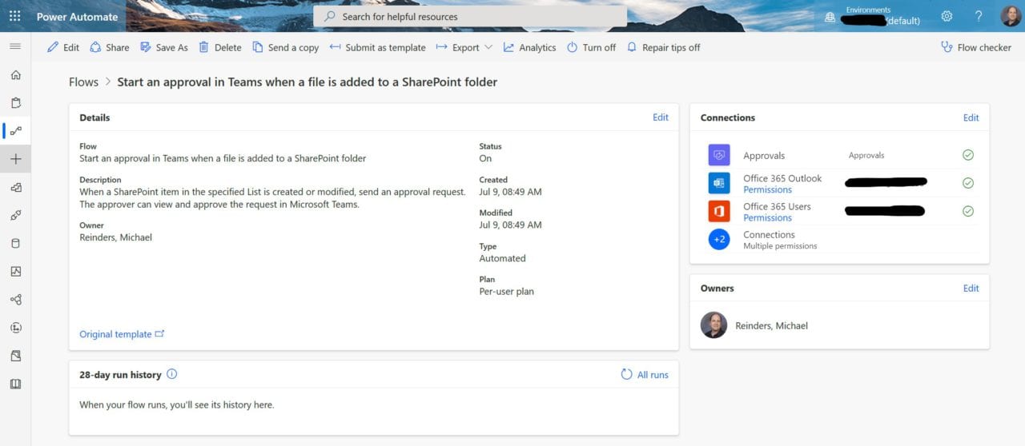Choose Submit as template

pos(377,47)
